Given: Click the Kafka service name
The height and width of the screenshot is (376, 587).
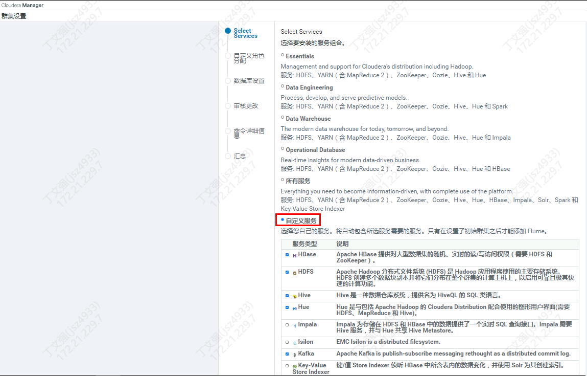Looking at the screenshot, I should point(306,353).
